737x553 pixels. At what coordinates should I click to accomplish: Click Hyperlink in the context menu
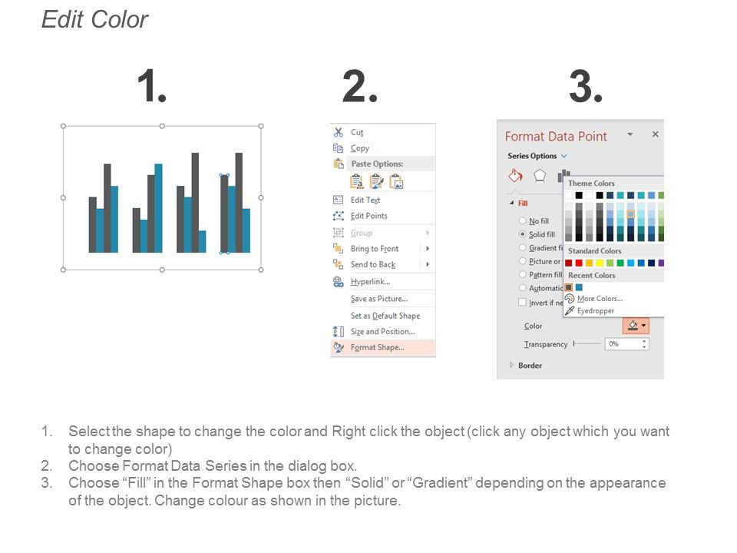[x=368, y=281]
